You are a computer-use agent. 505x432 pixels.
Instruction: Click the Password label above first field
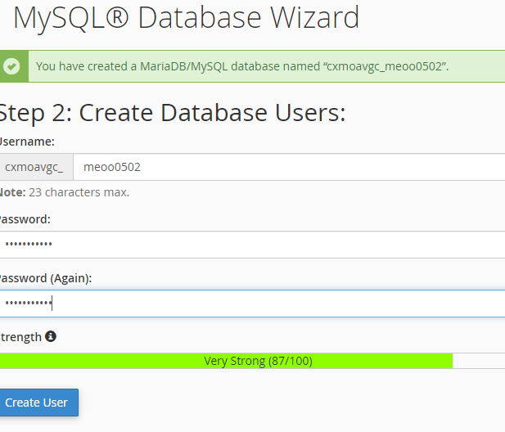click(25, 219)
